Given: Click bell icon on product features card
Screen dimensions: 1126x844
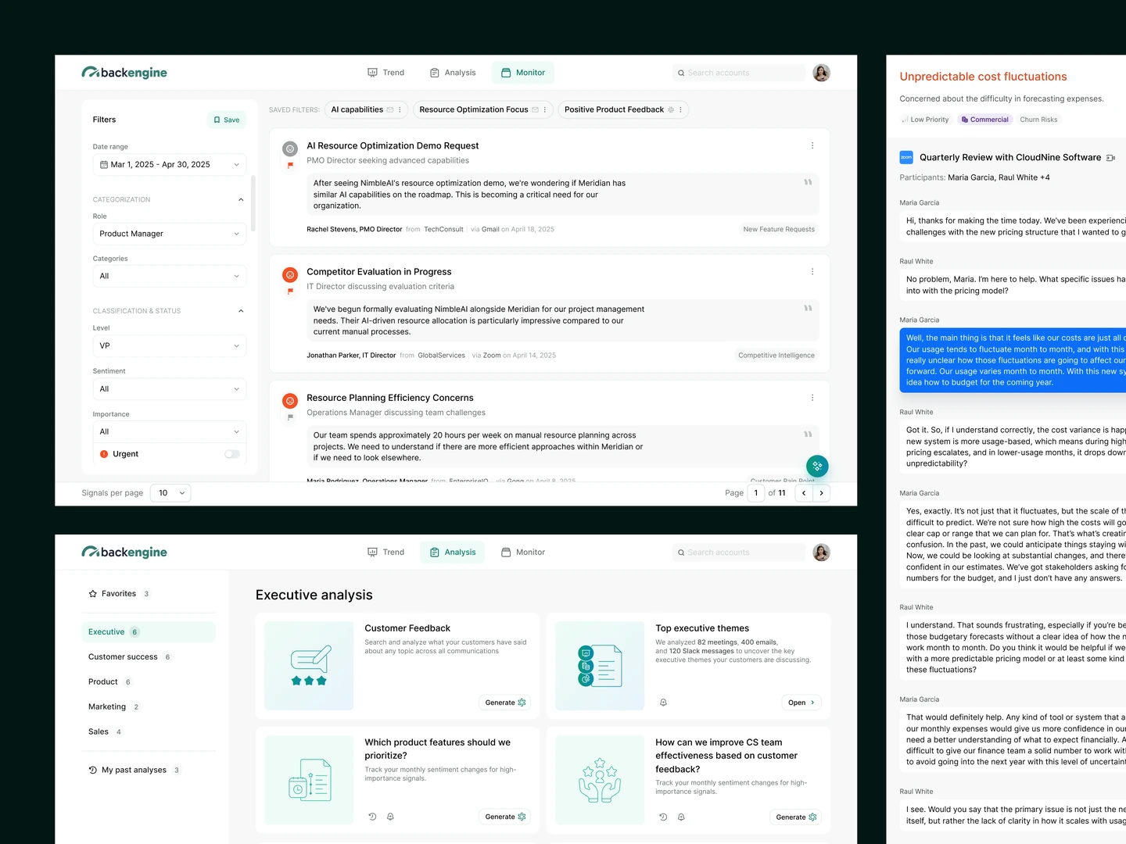Looking at the screenshot, I should click(x=390, y=817).
